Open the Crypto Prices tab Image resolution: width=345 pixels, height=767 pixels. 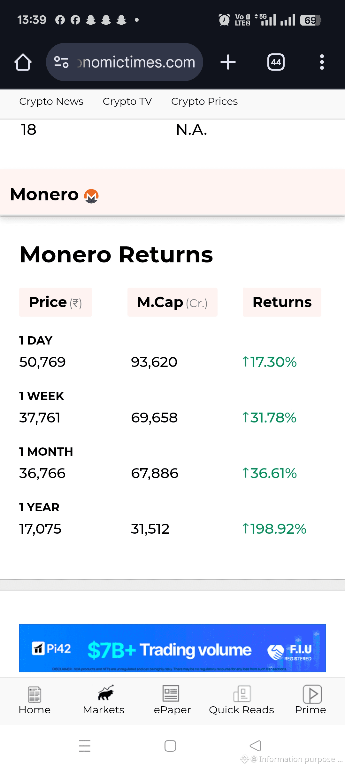click(204, 101)
